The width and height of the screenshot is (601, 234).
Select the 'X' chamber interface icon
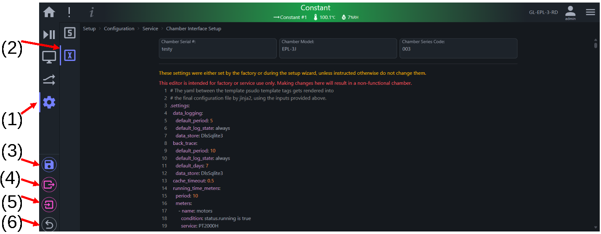(70, 55)
